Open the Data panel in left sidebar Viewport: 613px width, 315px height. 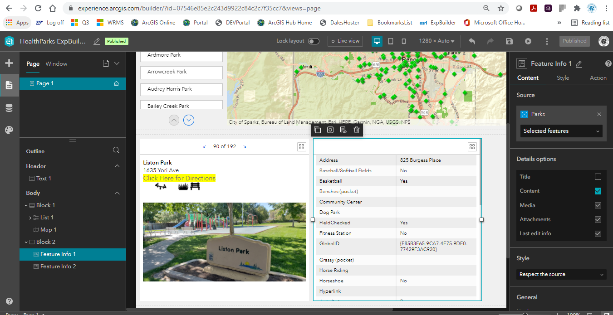pyautogui.click(x=9, y=108)
